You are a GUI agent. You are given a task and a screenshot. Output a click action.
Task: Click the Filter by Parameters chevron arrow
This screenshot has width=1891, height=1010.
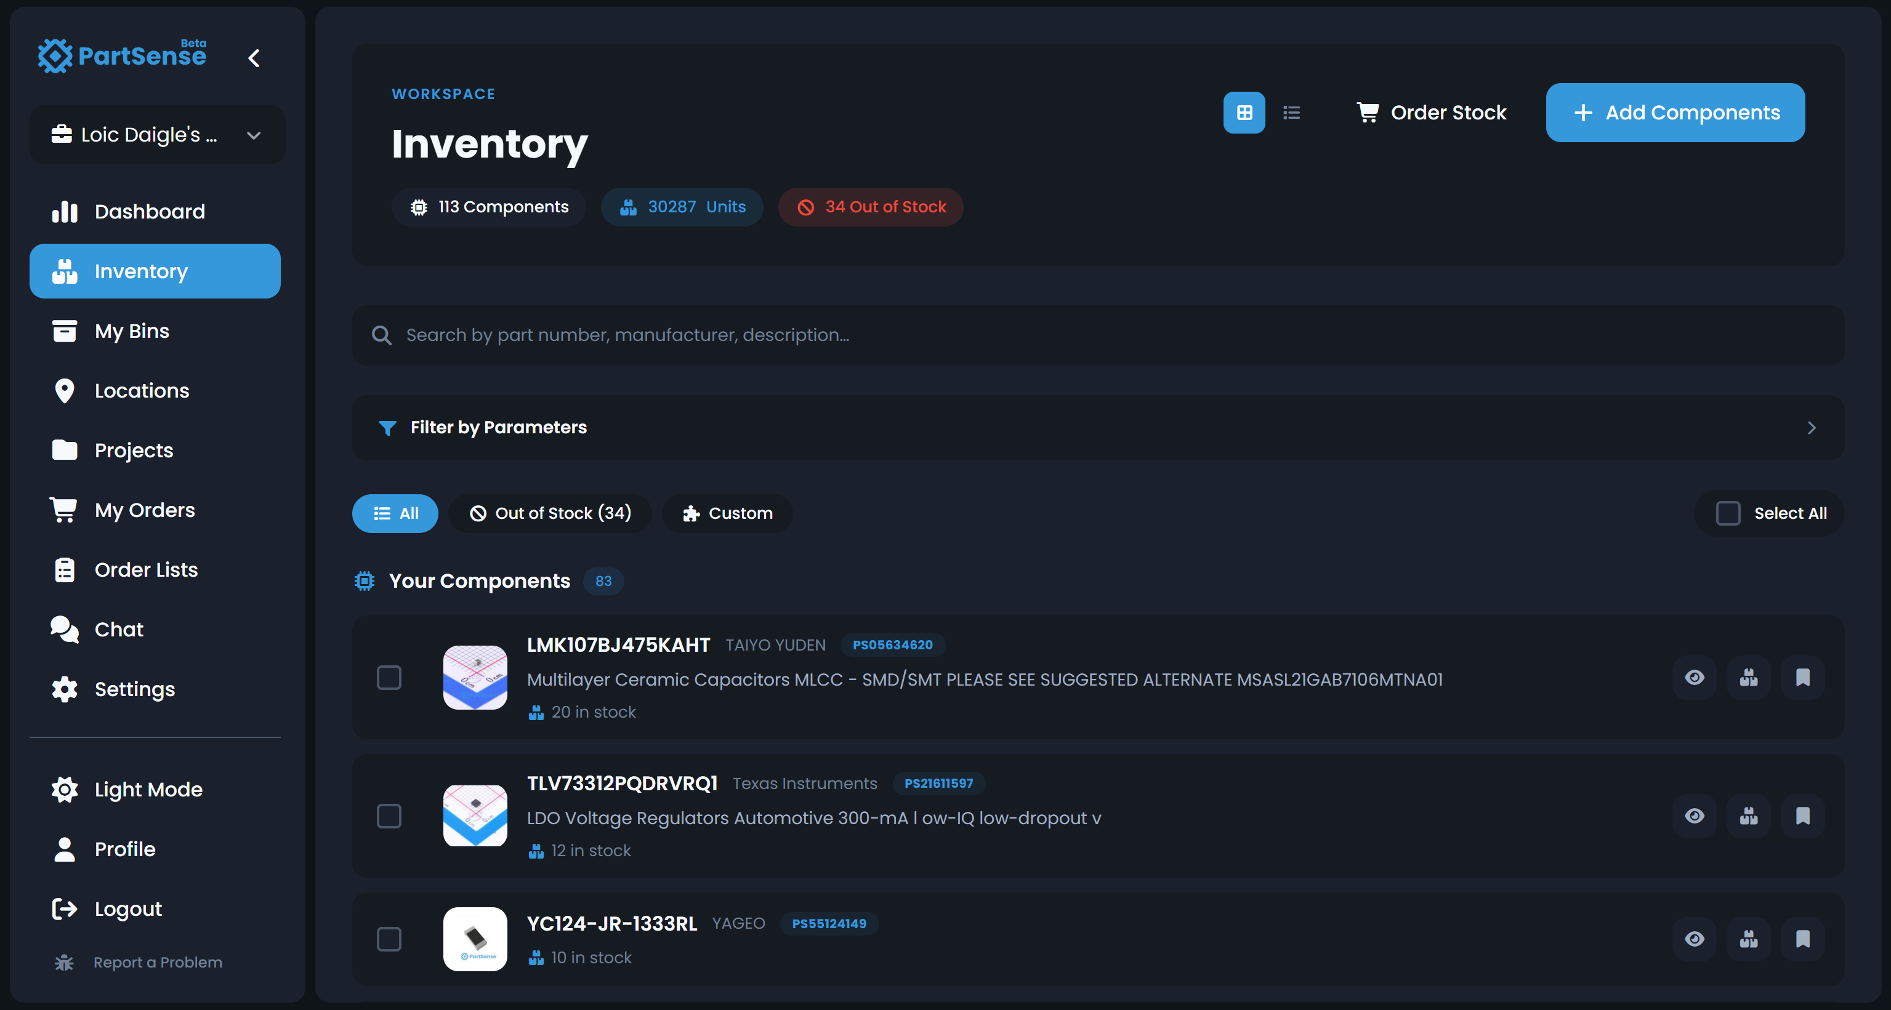[x=1811, y=428]
